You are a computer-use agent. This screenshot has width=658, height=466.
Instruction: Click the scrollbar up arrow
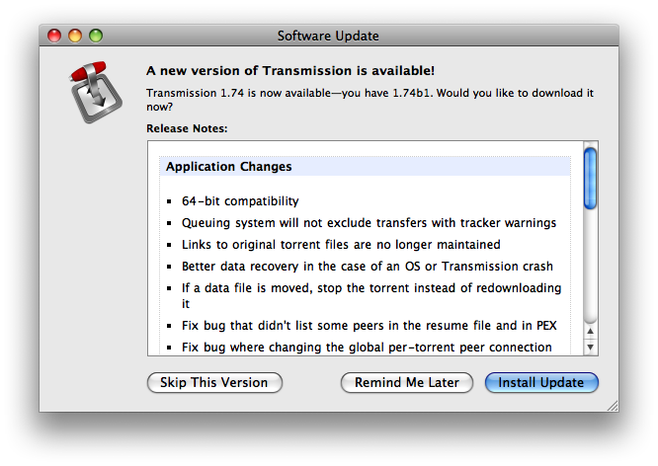[590, 332]
